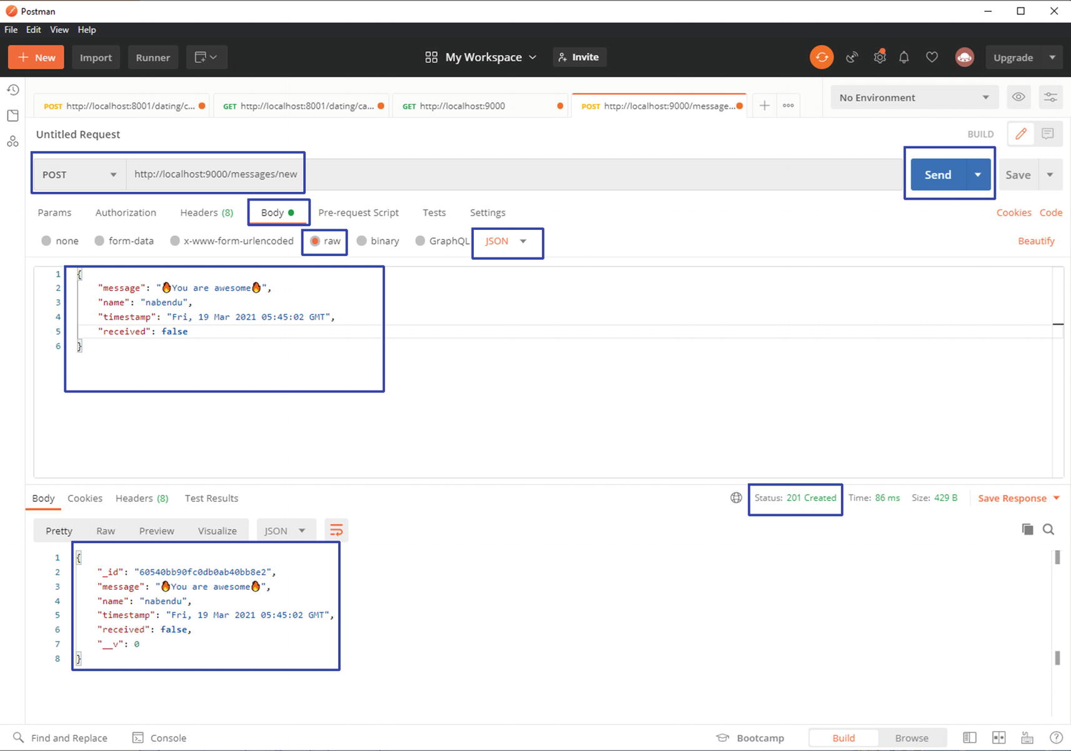Copy response using the clipboard icon

[1027, 530]
